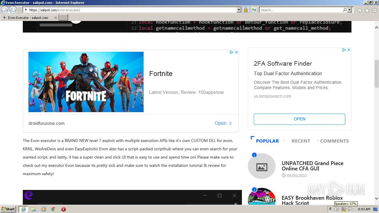The height and width of the screenshot is (213, 379).
Task: Open File Explorer folder taskbar icon
Action: [33, 209]
